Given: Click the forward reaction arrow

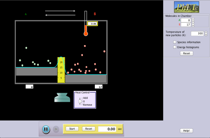Looking at the screenshot, I should tap(60, 11).
